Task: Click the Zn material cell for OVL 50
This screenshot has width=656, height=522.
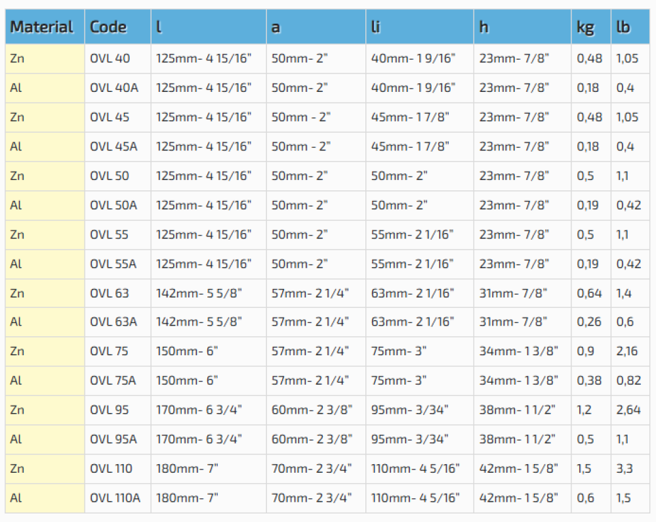Action: (18, 176)
